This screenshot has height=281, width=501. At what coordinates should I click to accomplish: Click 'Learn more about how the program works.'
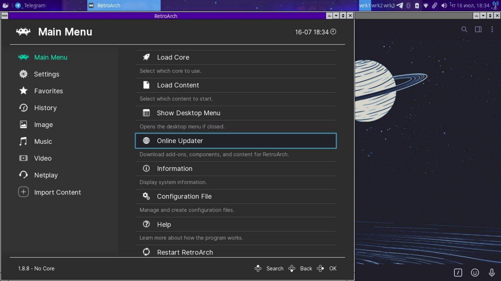(x=191, y=238)
